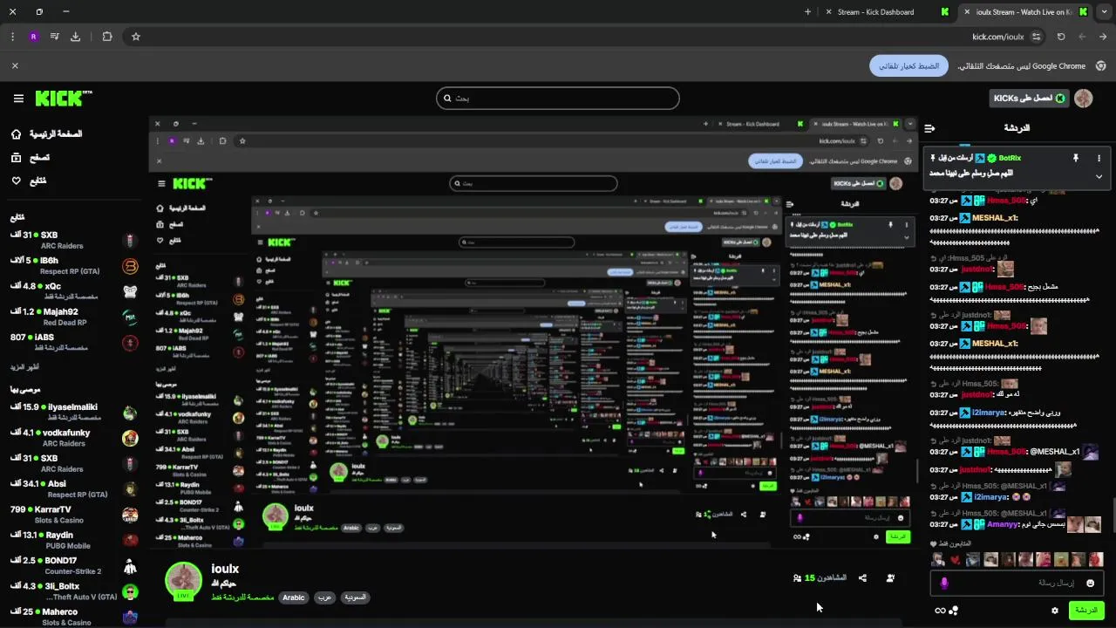Click the infinity KICKs icon below the chat input
1116x628 pixels.
(x=940, y=611)
